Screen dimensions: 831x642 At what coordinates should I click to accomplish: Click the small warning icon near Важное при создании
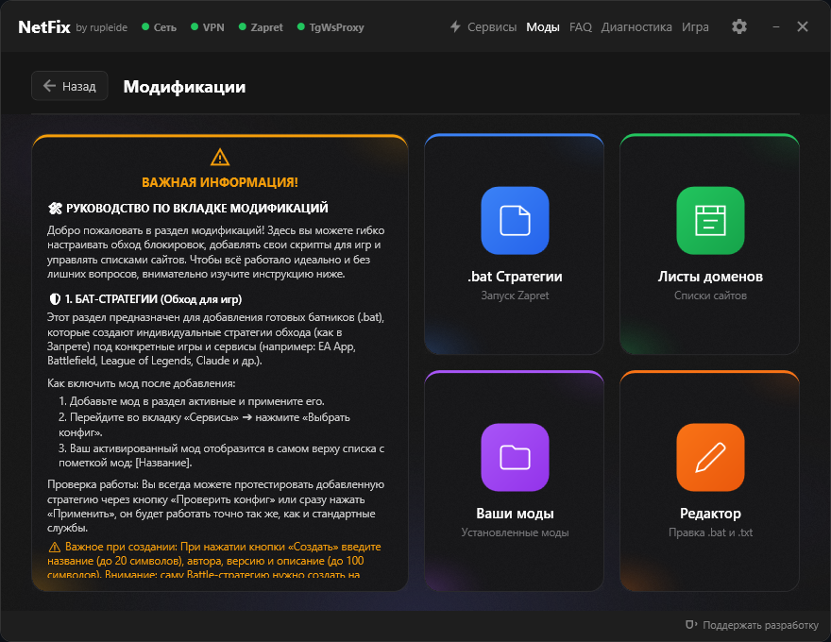point(55,547)
